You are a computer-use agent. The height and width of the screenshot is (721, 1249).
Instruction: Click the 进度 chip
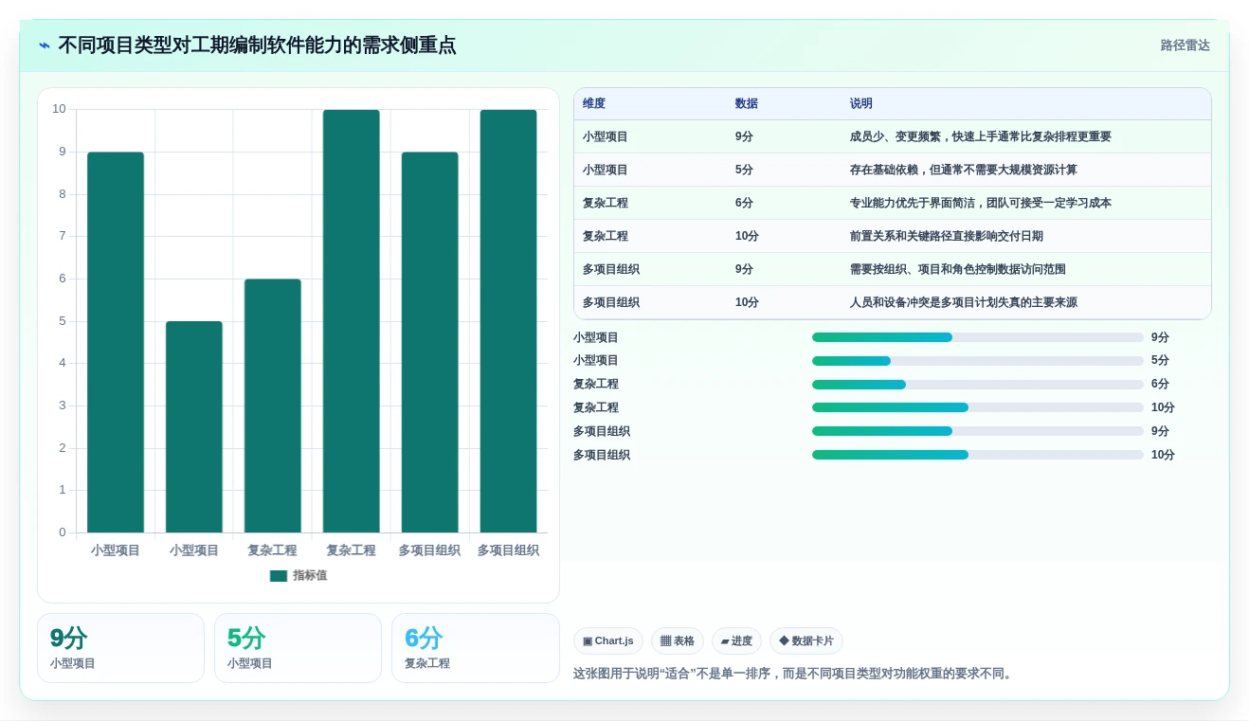pos(736,641)
